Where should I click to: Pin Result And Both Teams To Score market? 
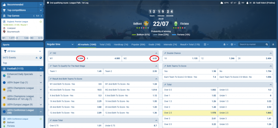pyautogui.click(x=51, y=79)
